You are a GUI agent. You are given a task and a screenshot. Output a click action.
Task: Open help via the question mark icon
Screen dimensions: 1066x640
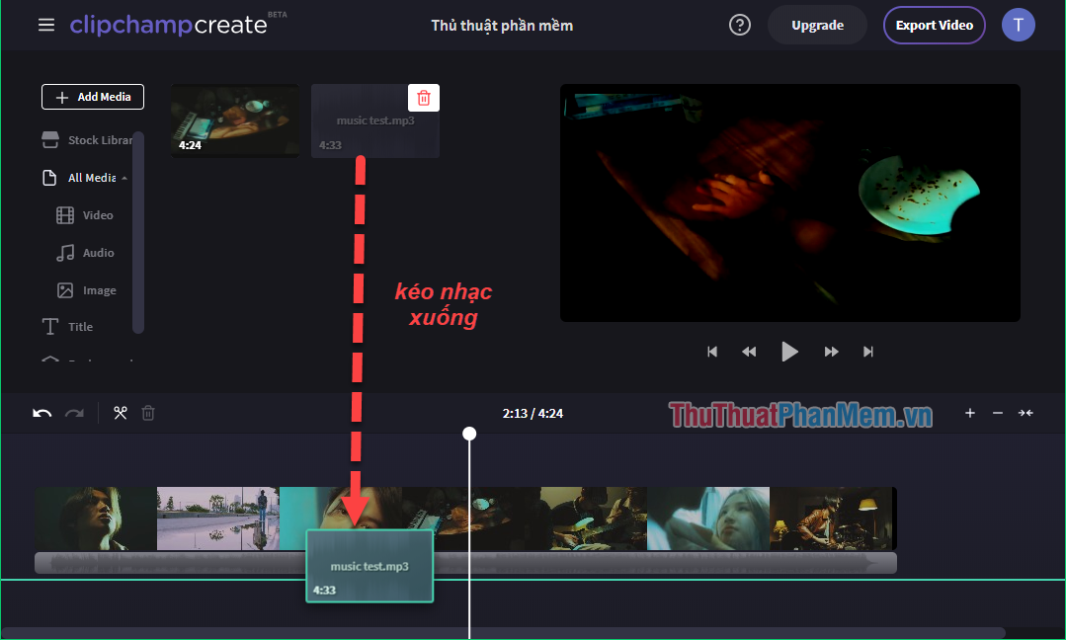point(739,24)
